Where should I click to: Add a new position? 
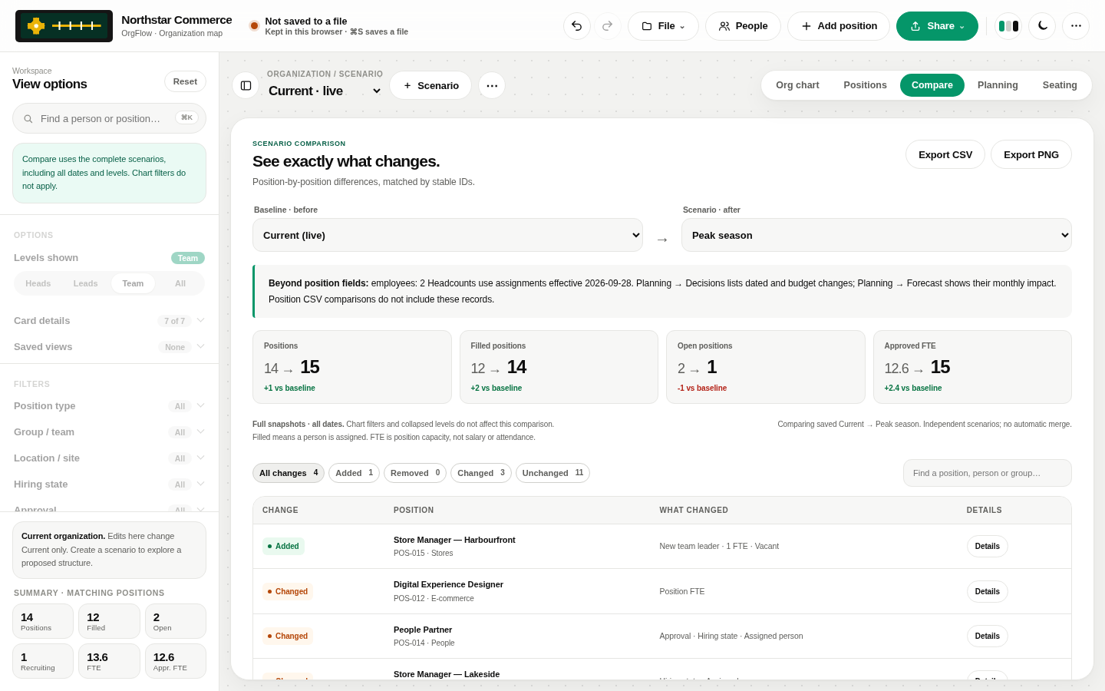pyautogui.click(x=839, y=26)
